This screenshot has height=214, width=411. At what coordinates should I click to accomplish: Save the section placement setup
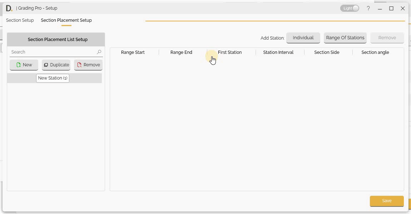(387, 201)
